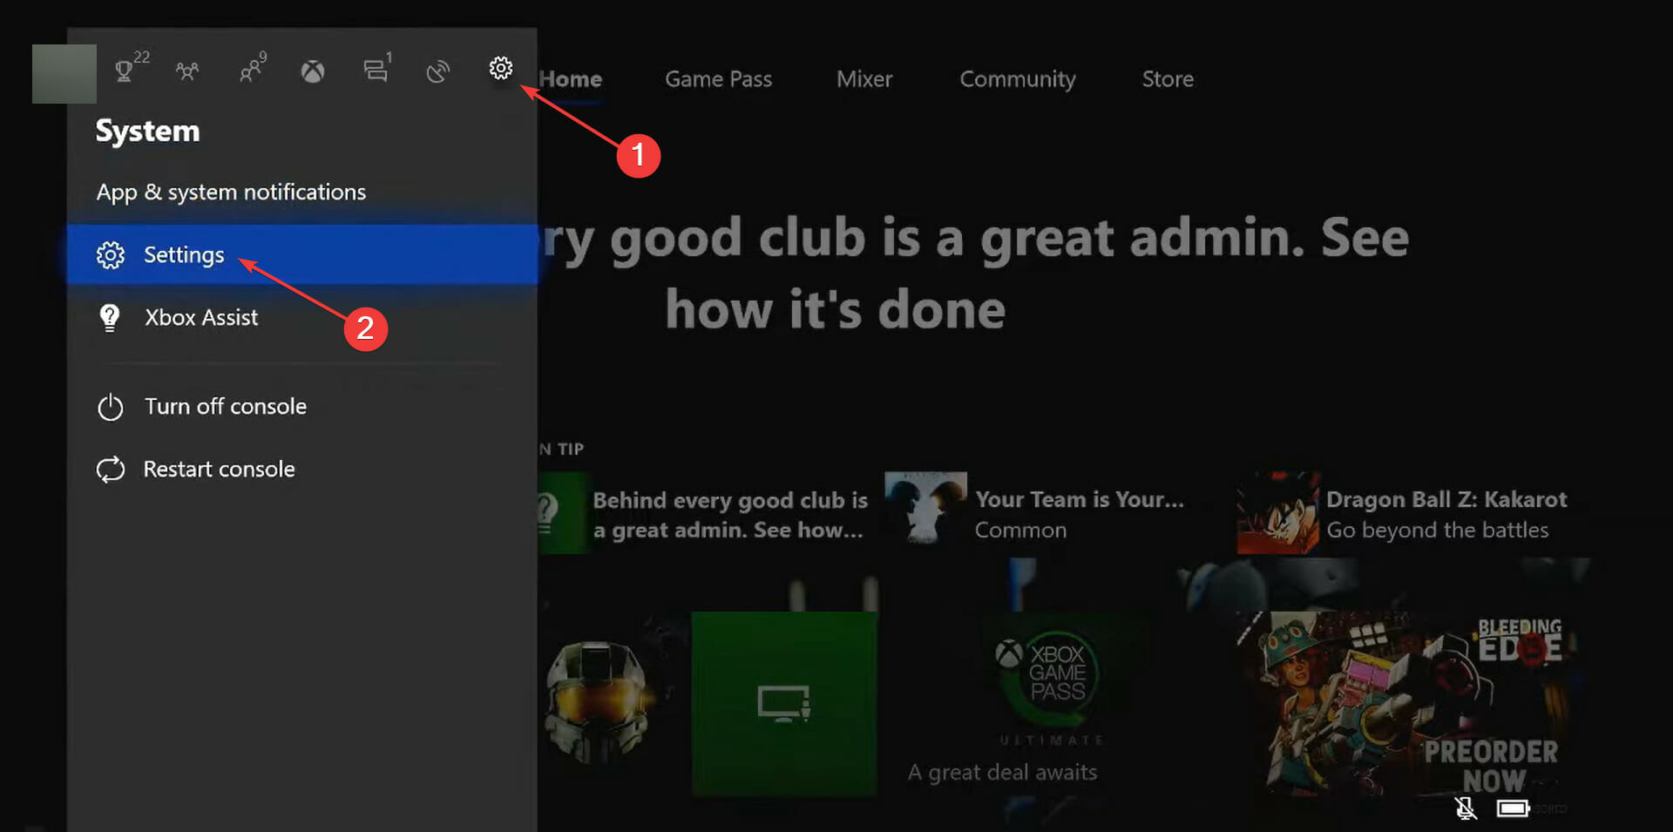The image size is (1673, 832).
Task: Open the Achievements trophy tab in the guide
Action: (x=125, y=71)
